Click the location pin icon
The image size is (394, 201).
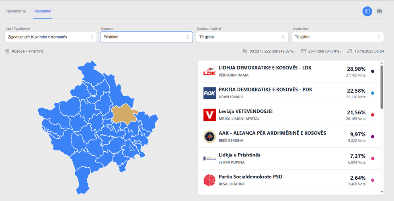click(x=7, y=51)
